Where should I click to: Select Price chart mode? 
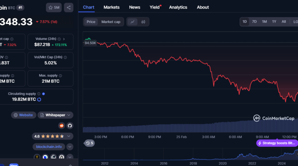click(x=91, y=22)
